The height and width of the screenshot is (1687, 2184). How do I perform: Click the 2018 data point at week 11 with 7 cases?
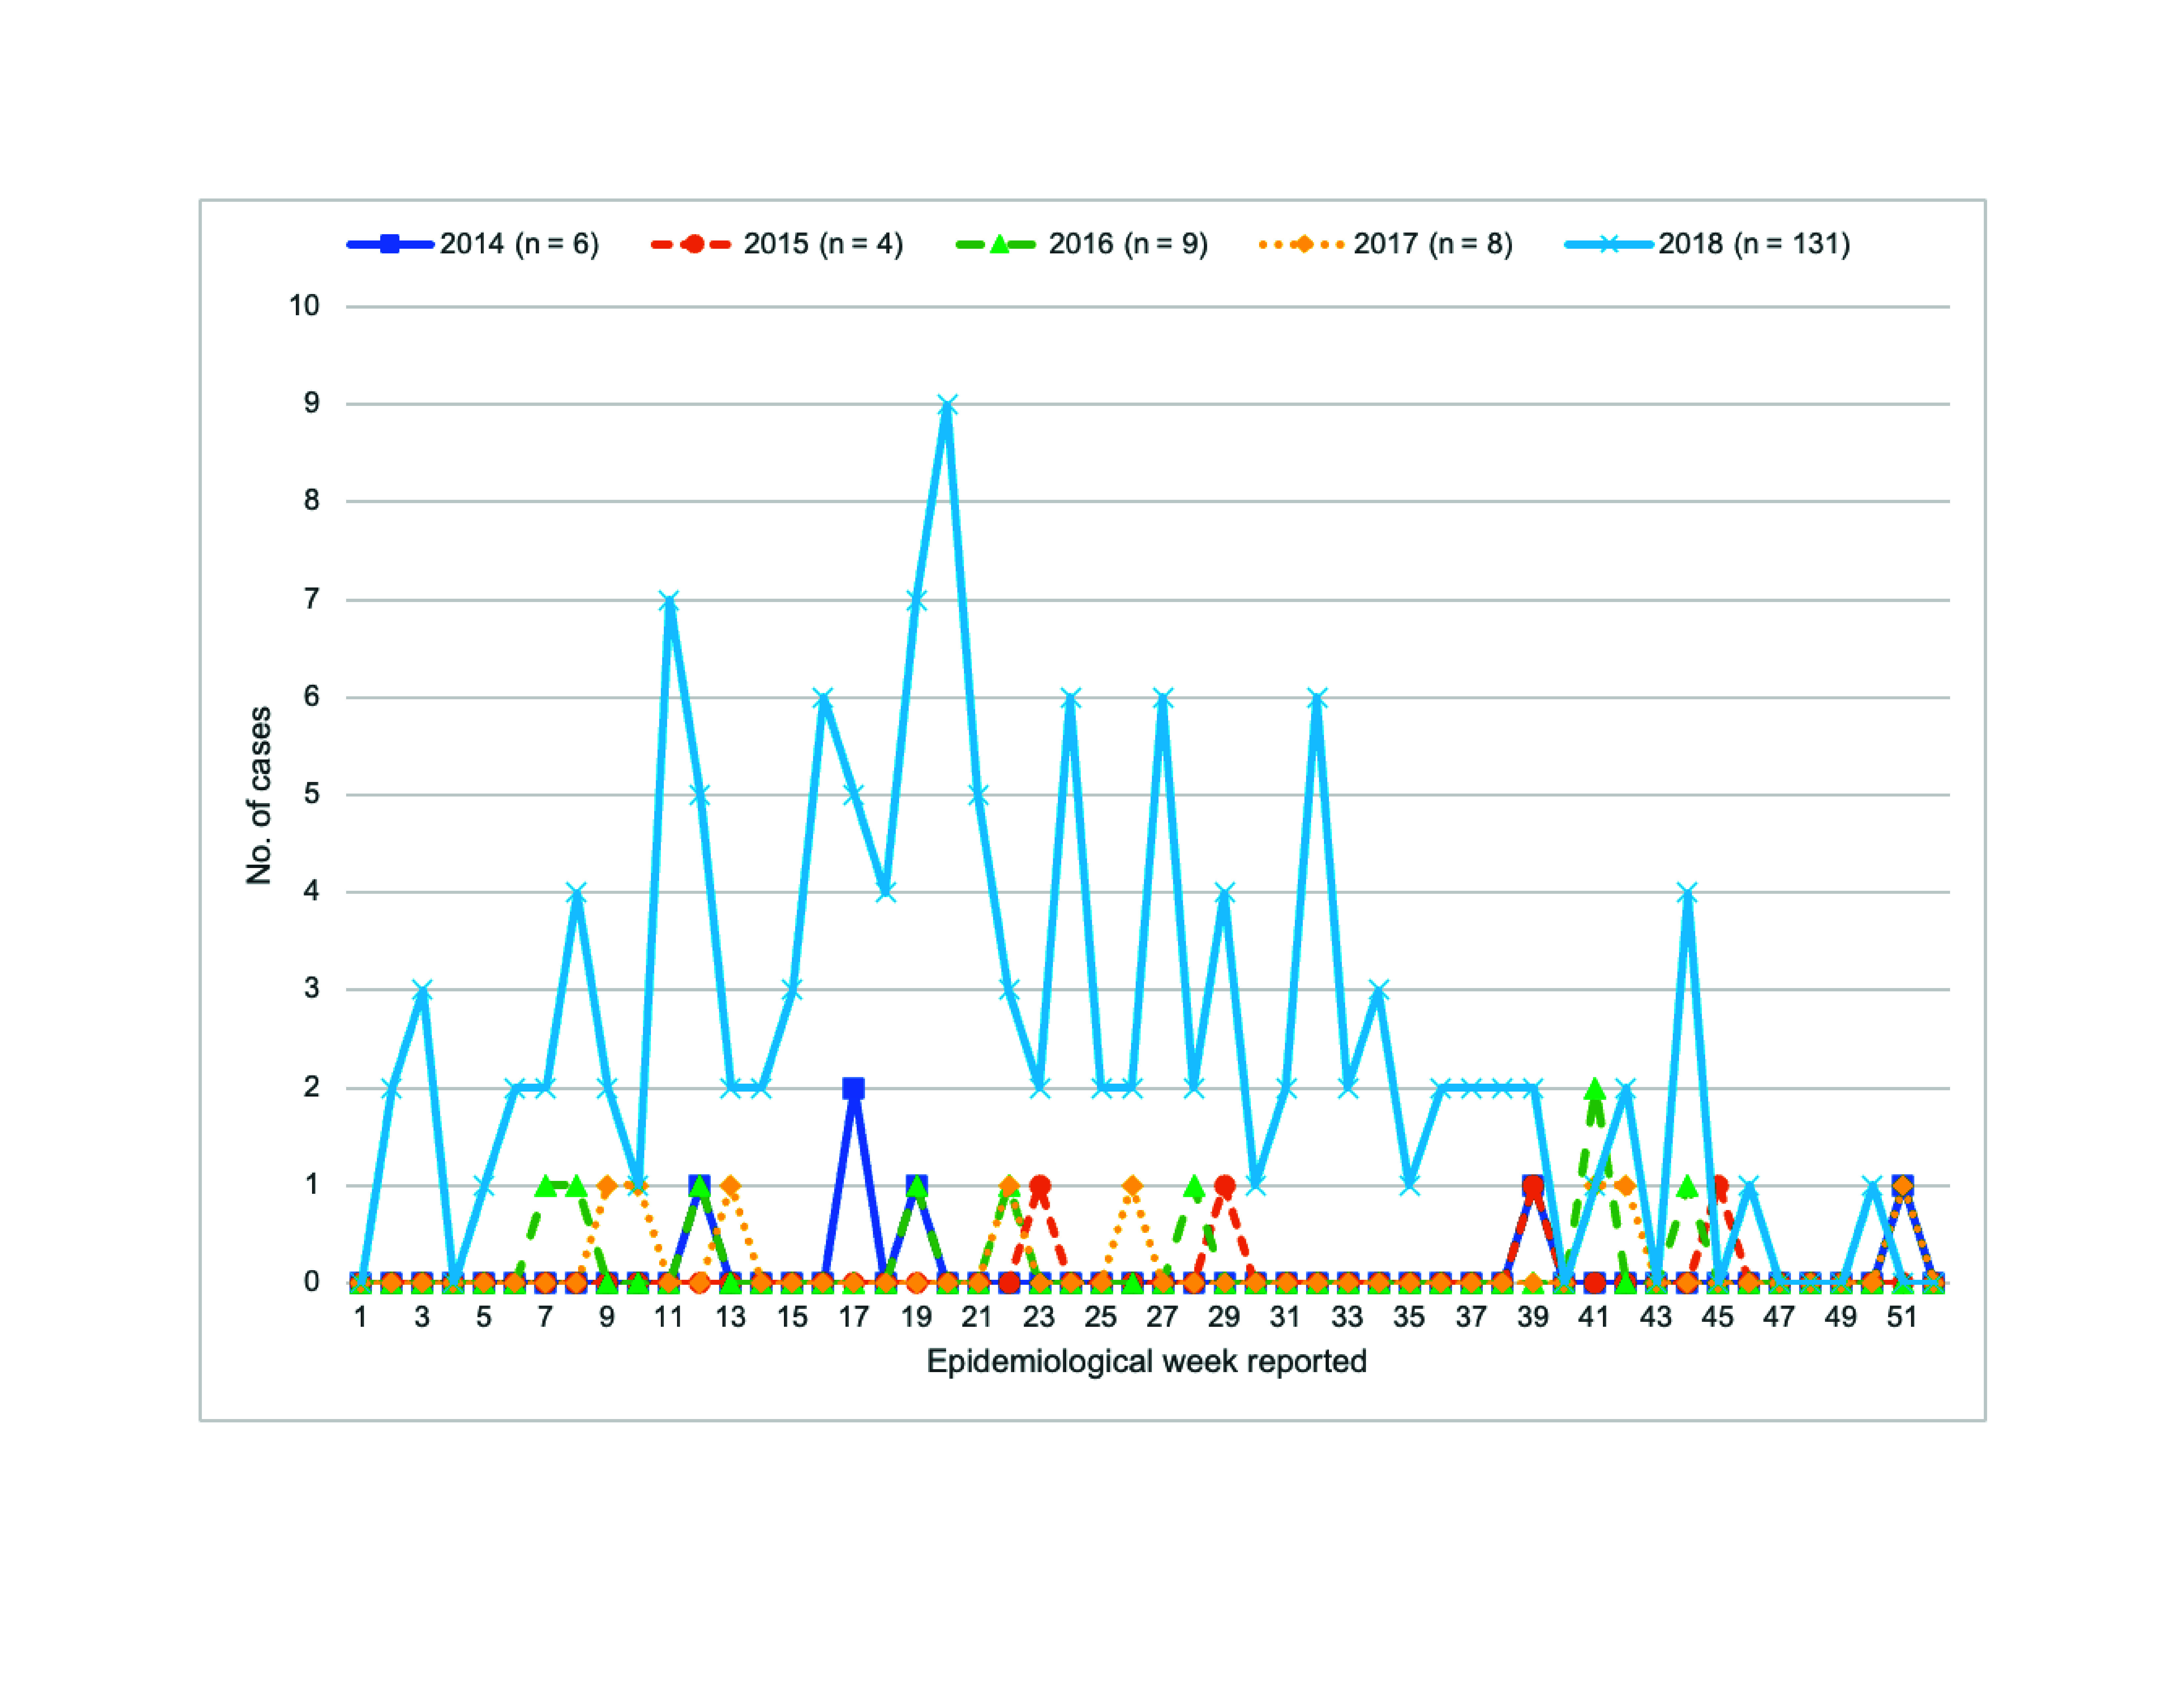coord(669,601)
